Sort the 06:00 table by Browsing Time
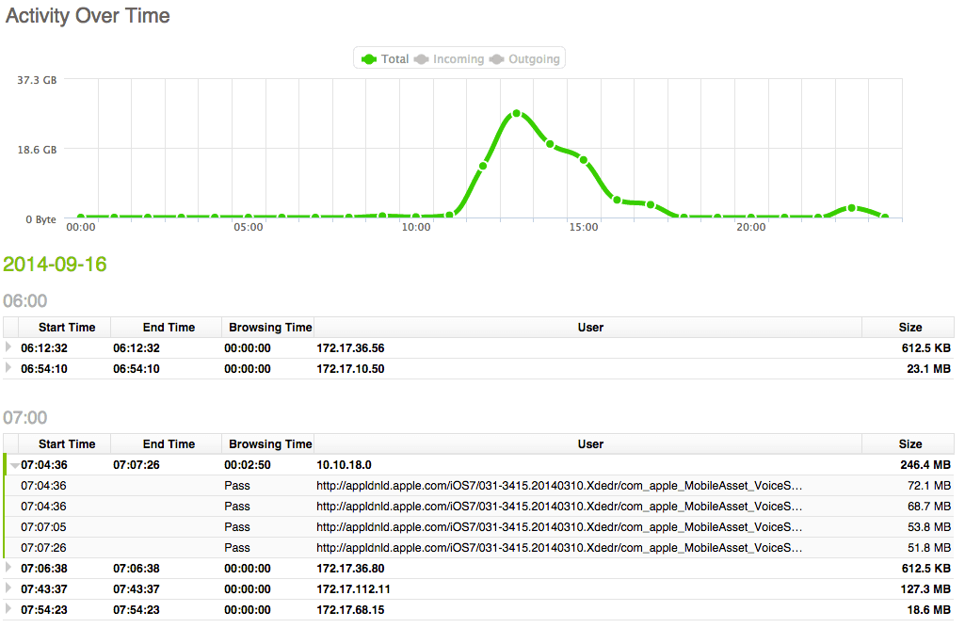965x628 pixels. (269, 328)
